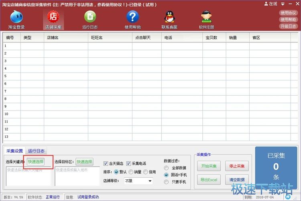Click the 电话 column header

(182, 38)
